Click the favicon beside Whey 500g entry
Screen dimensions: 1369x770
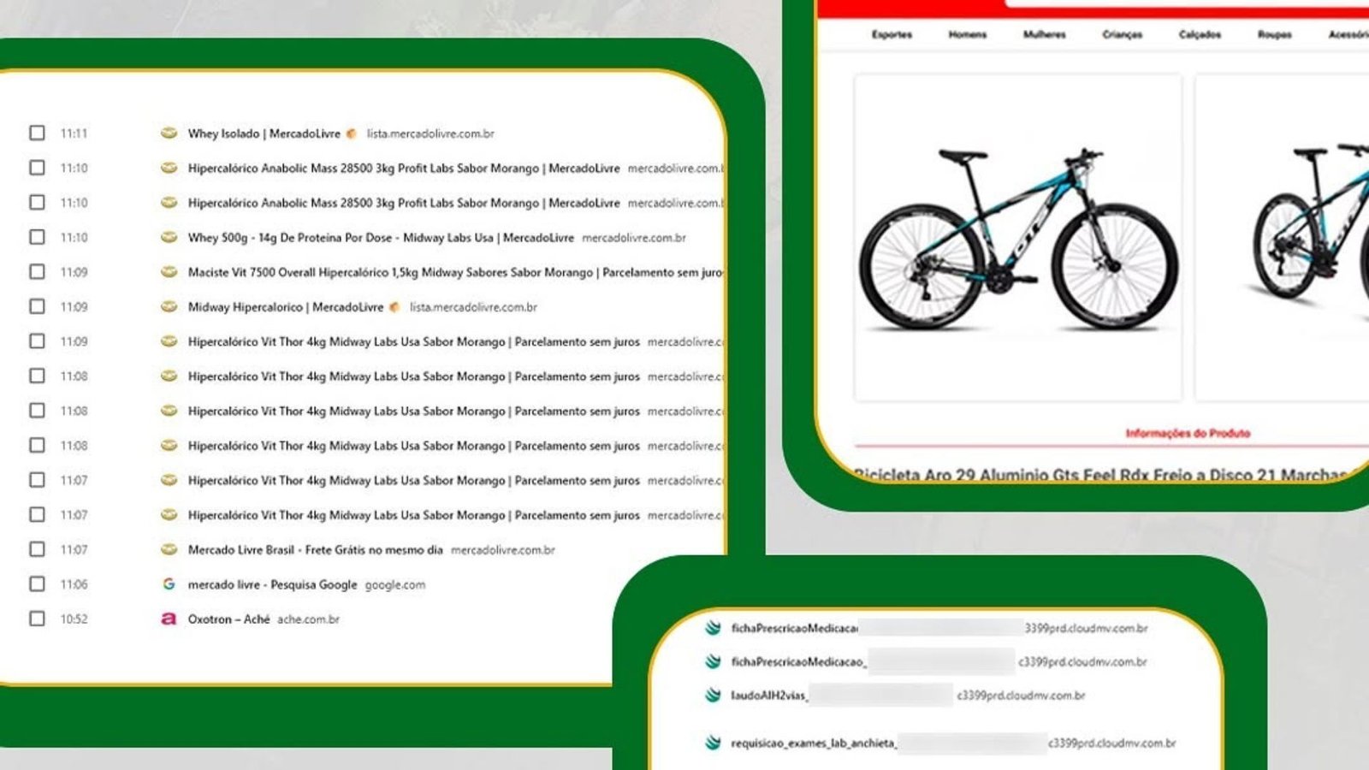pyautogui.click(x=169, y=237)
